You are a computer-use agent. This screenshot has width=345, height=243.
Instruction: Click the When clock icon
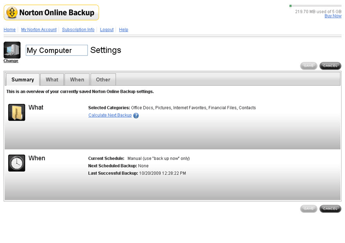point(17,163)
